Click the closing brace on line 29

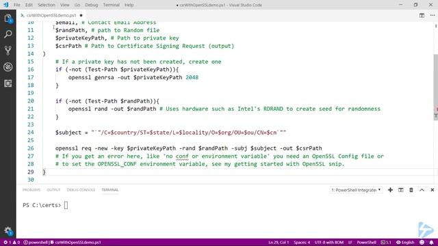(44, 172)
